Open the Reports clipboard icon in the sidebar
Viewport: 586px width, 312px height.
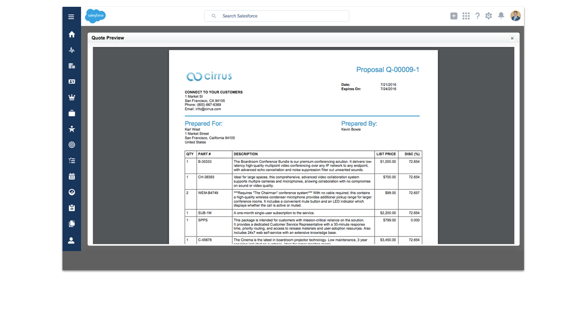click(x=72, y=208)
